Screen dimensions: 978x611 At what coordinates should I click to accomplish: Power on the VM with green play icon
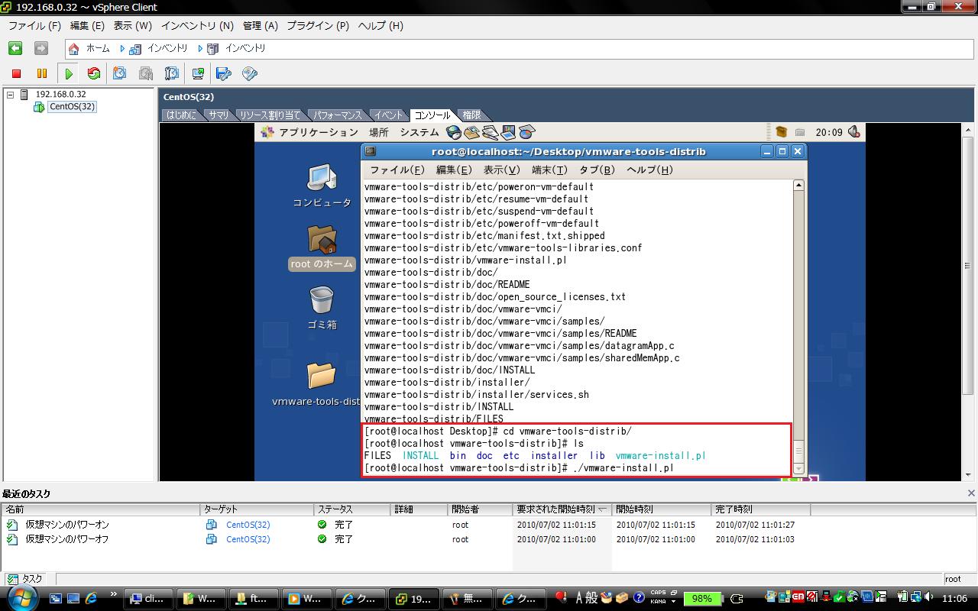click(x=69, y=73)
